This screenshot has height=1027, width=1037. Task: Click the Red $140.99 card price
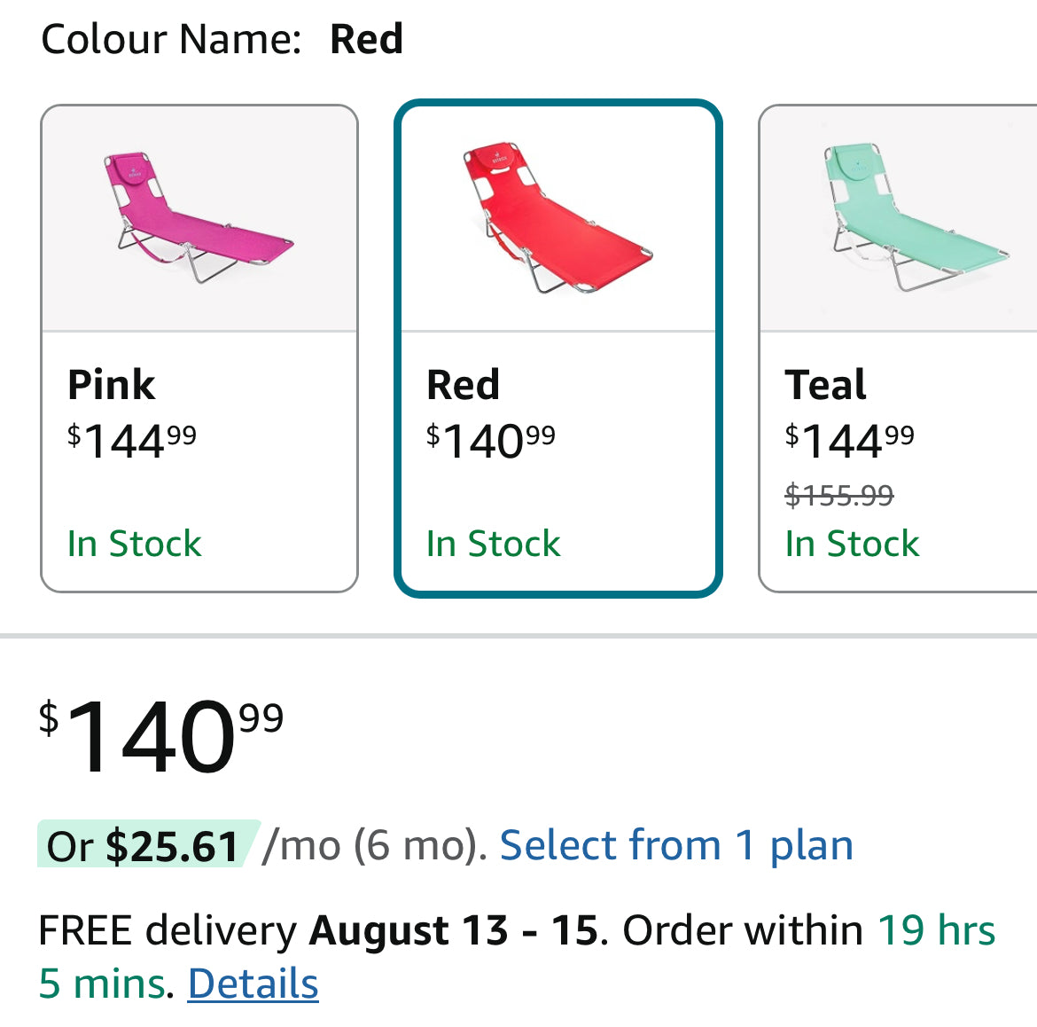tap(491, 441)
